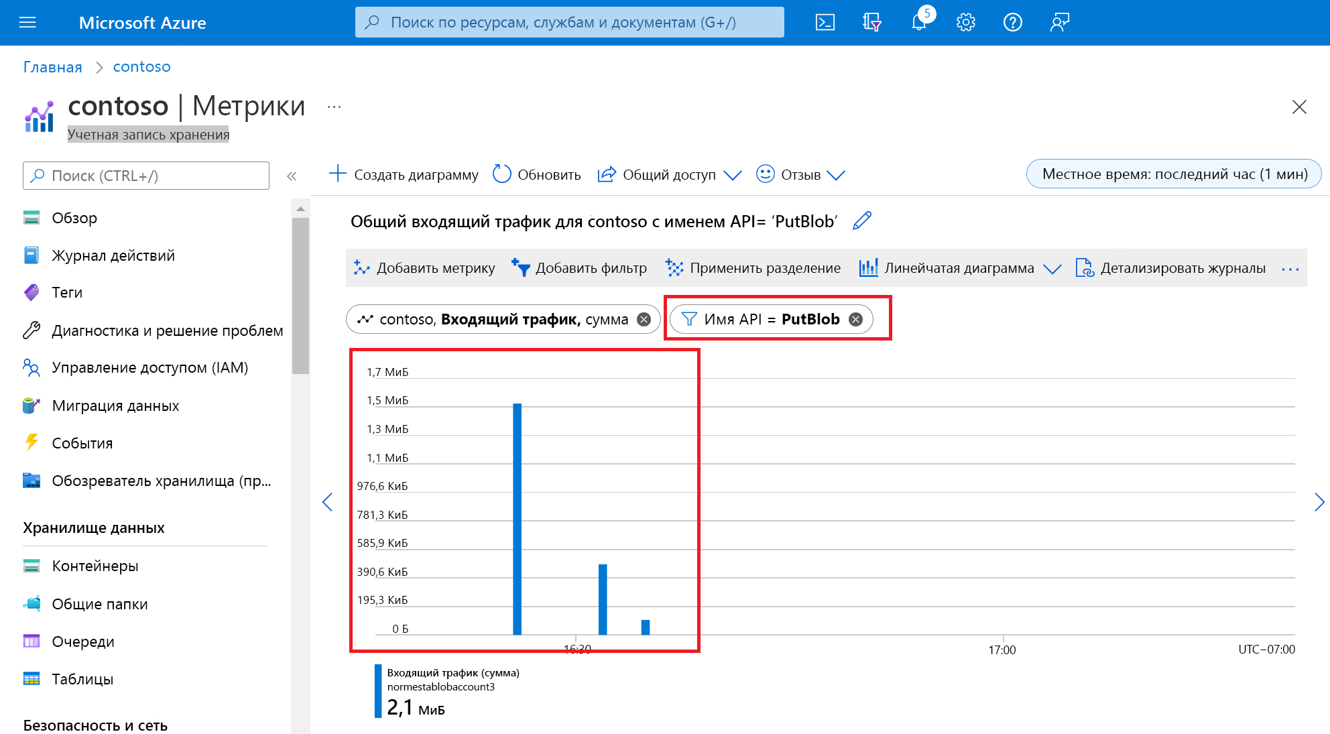
Task: Click Детализировать журналы
Action: (1170, 268)
